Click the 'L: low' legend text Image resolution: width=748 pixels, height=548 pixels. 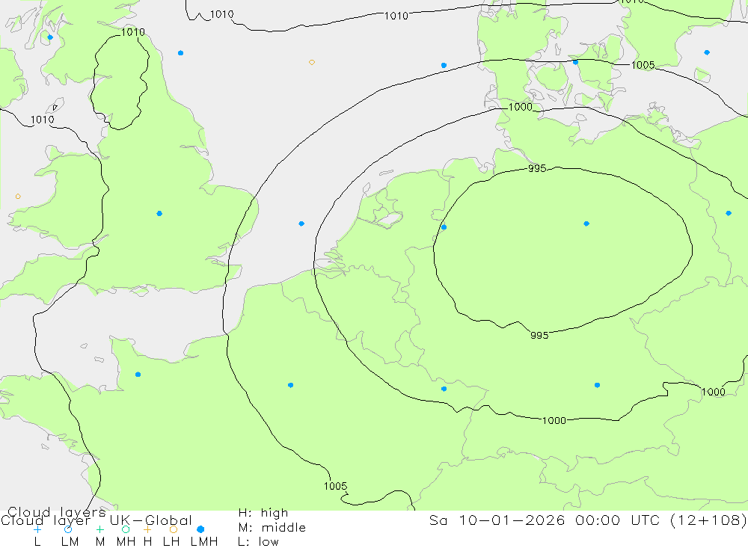(x=258, y=542)
